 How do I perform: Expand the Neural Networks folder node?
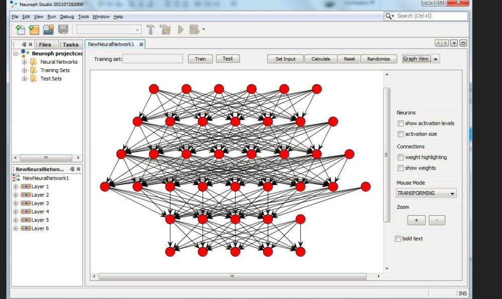(x=25, y=62)
